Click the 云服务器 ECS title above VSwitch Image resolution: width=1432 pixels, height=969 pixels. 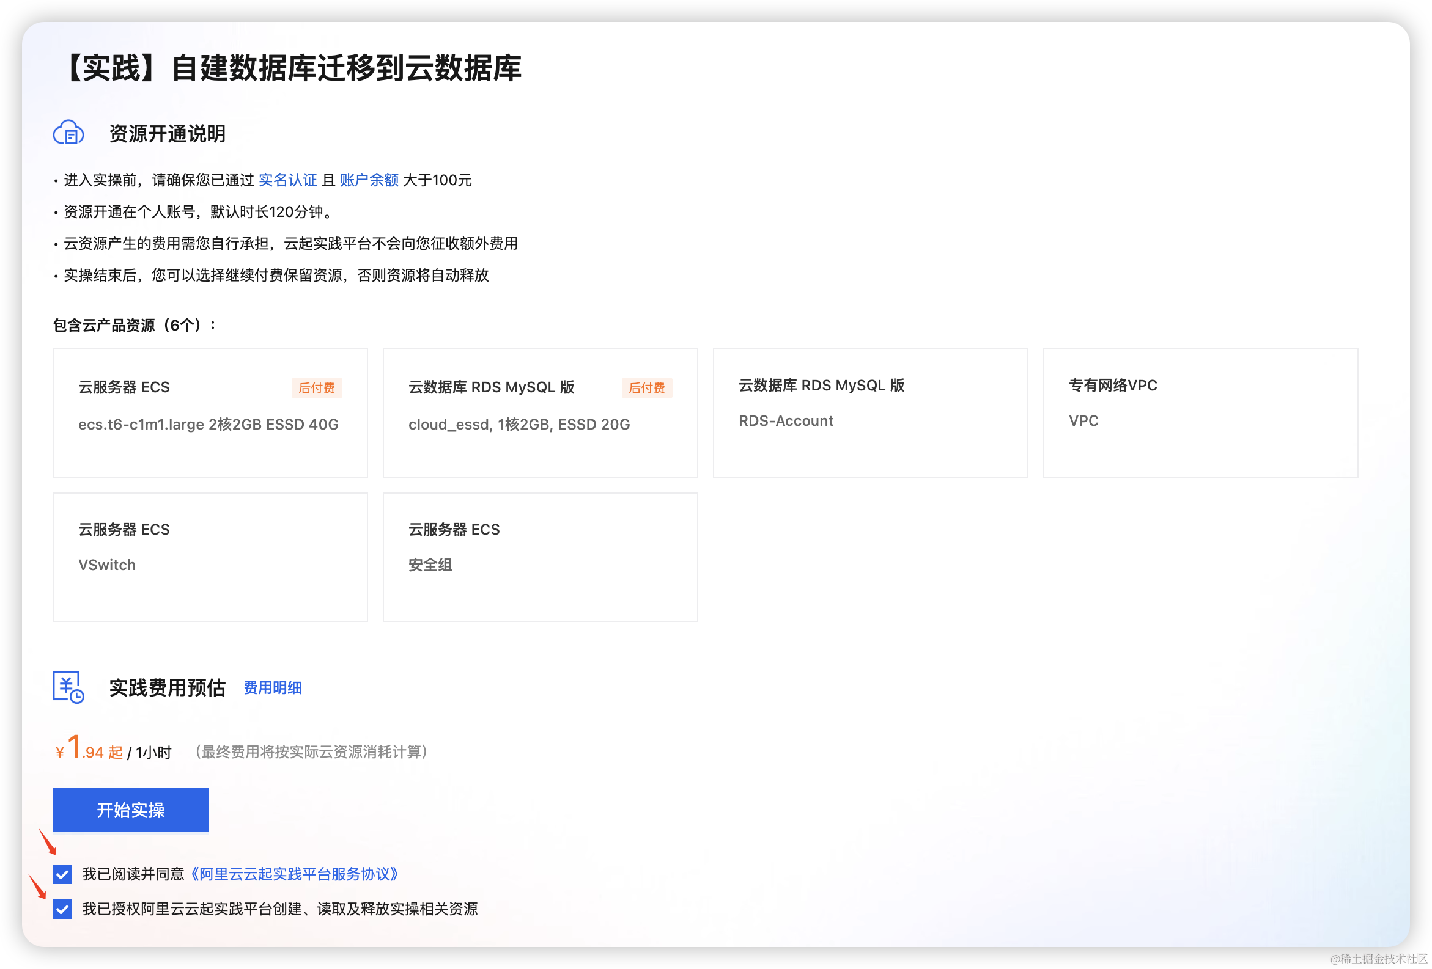click(124, 530)
